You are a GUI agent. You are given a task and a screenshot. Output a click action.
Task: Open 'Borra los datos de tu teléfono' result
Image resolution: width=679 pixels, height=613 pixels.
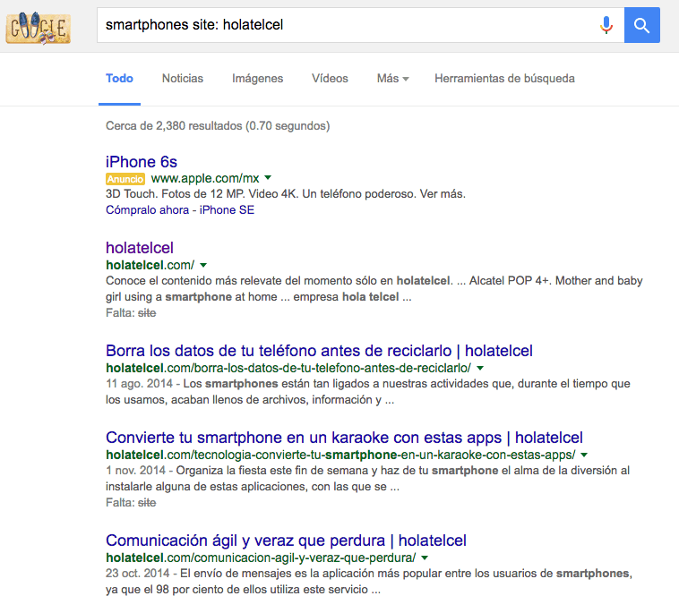(319, 351)
